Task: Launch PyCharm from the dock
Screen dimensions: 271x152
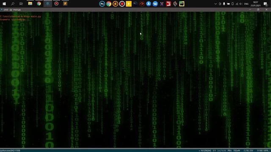Action: coord(182,4)
